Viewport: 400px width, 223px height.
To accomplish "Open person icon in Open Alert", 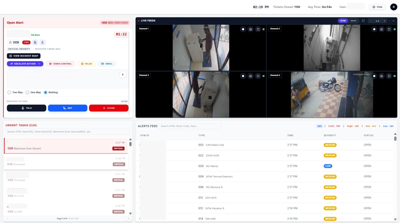I will point(42,42).
